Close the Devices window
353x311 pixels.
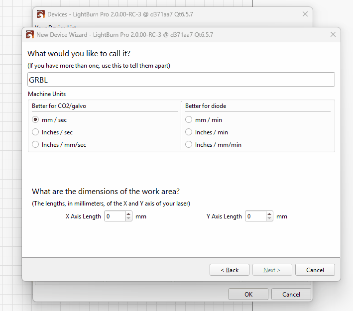305,14
